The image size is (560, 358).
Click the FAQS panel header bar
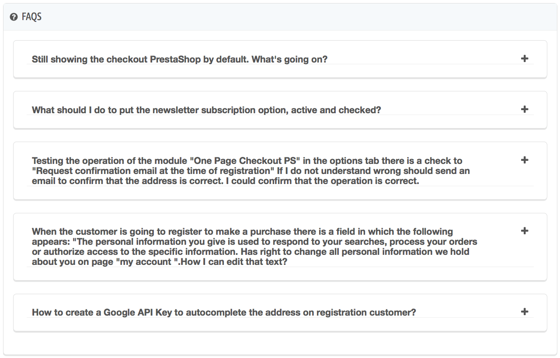pos(280,17)
